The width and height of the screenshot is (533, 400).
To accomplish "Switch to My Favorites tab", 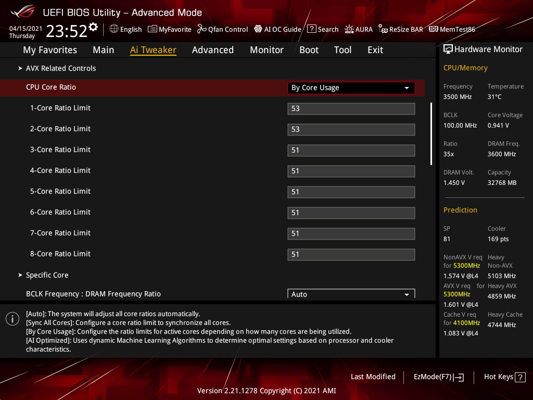I will (x=50, y=50).
